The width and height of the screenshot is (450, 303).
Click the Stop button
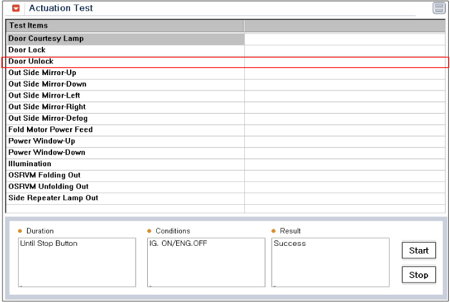pyautogui.click(x=419, y=275)
